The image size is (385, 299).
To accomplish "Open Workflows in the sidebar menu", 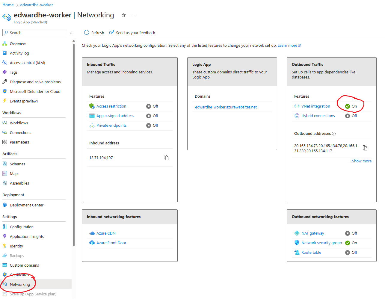I will tap(19, 123).
